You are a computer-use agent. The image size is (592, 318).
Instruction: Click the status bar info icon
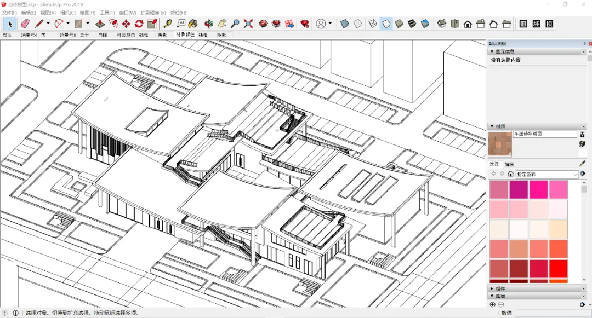pos(15,313)
